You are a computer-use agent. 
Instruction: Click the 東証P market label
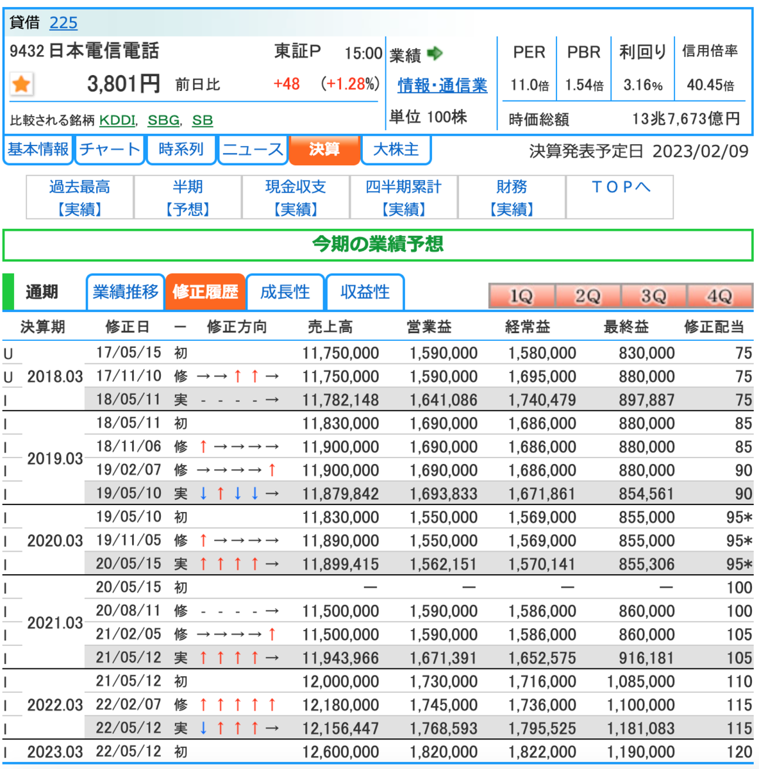(x=297, y=51)
